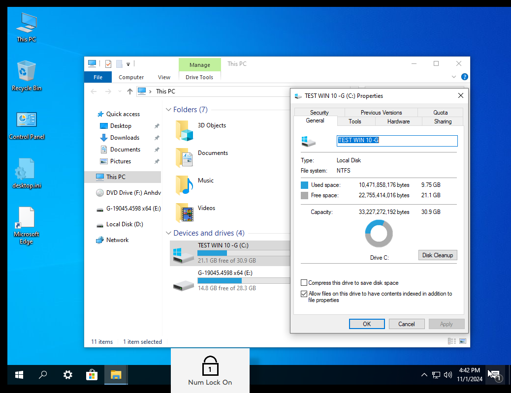Click OK in Properties dialog
This screenshot has width=511, height=393.
[x=367, y=324]
